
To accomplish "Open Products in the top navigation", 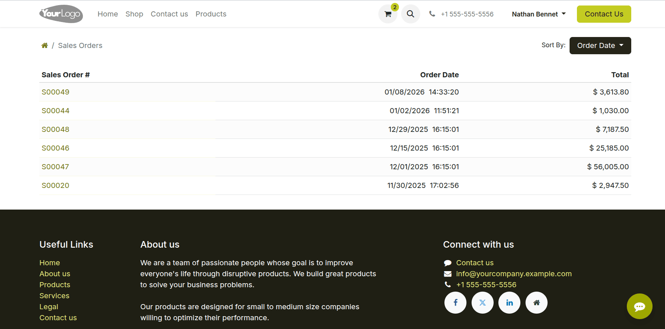I will (211, 14).
